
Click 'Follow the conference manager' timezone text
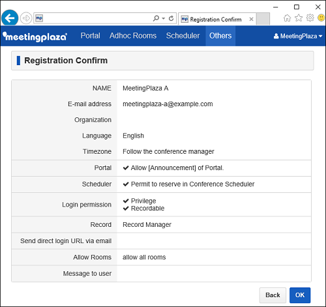click(168, 151)
